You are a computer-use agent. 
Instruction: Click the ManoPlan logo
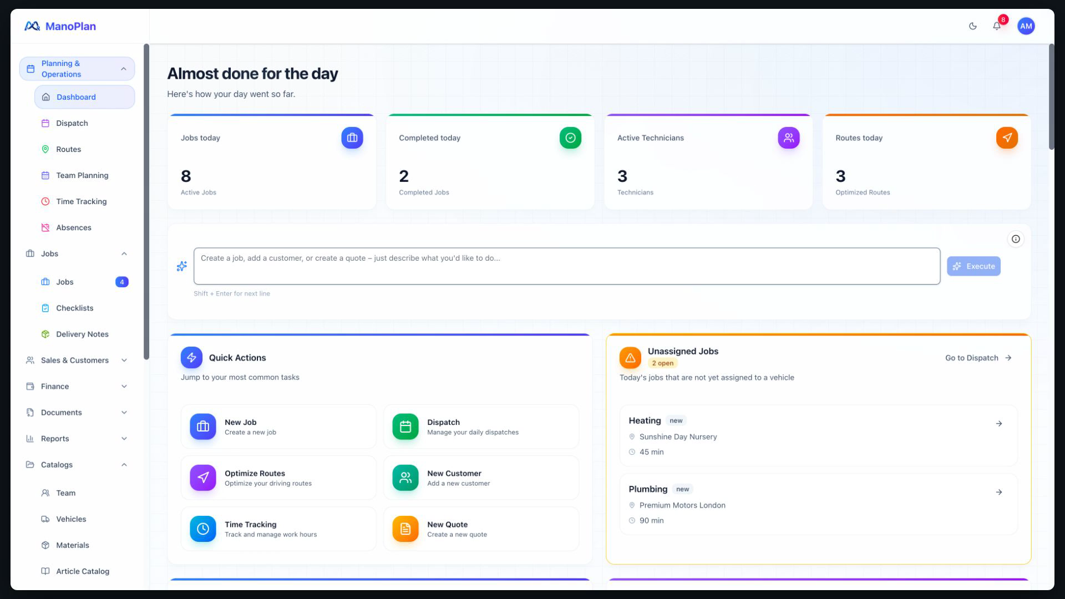click(60, 26)
